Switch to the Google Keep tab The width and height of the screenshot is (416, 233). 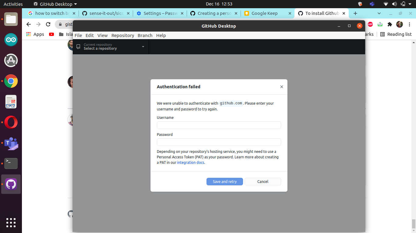264,13
